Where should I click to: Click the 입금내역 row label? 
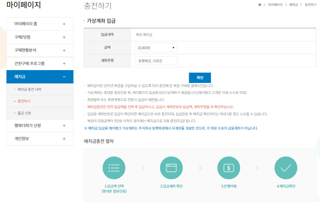pos(107,34)
